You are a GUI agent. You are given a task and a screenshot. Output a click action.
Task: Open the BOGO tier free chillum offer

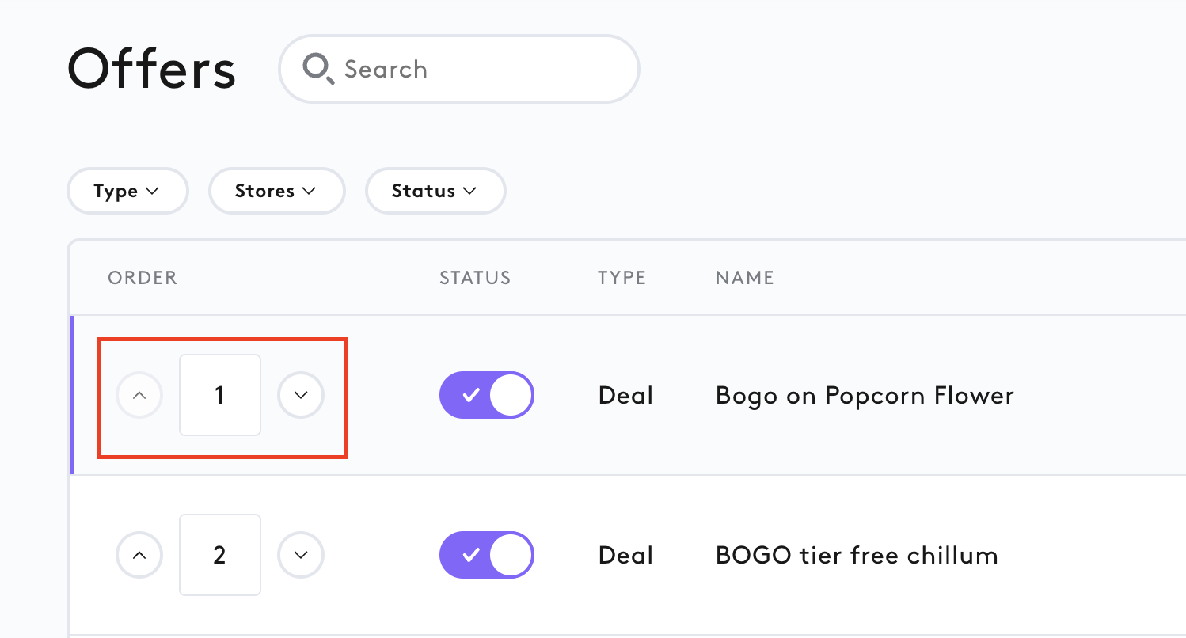point(857,555)
